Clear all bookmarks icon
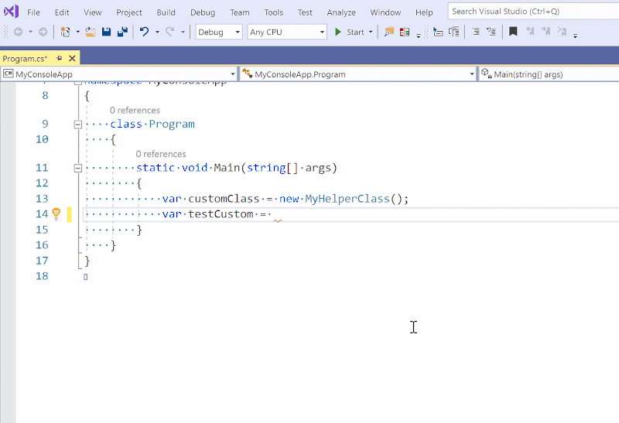This screenshot has height=423, width=619. tap(562, 32)
